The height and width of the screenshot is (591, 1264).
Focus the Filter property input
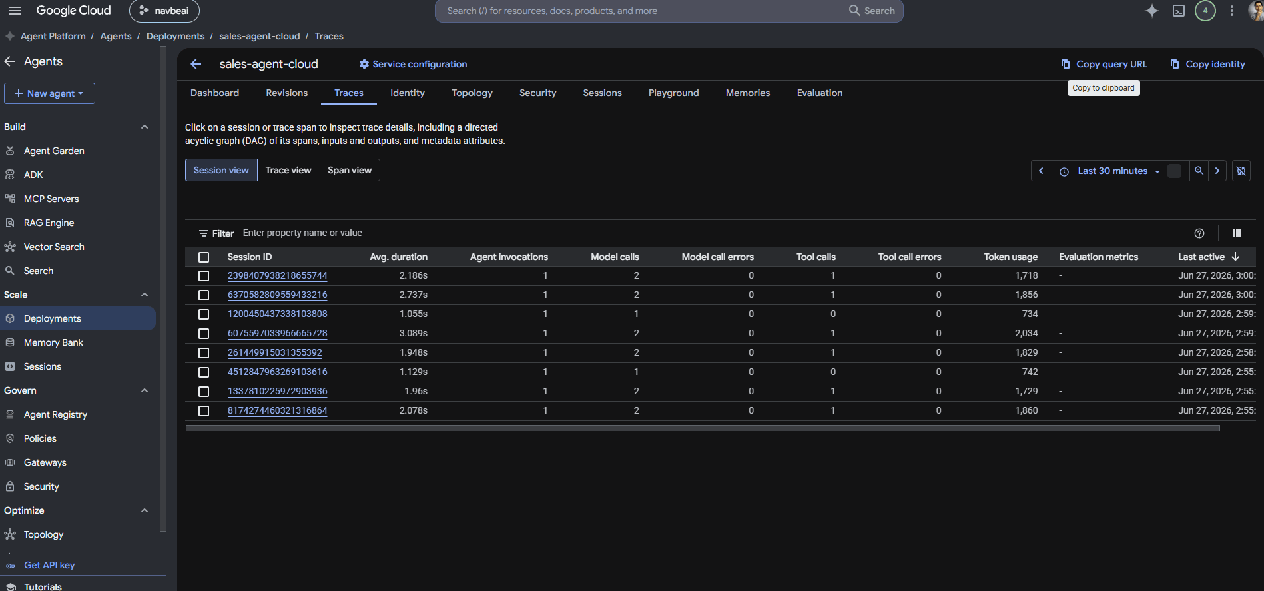pyautogui.click(x=713, y=233)
